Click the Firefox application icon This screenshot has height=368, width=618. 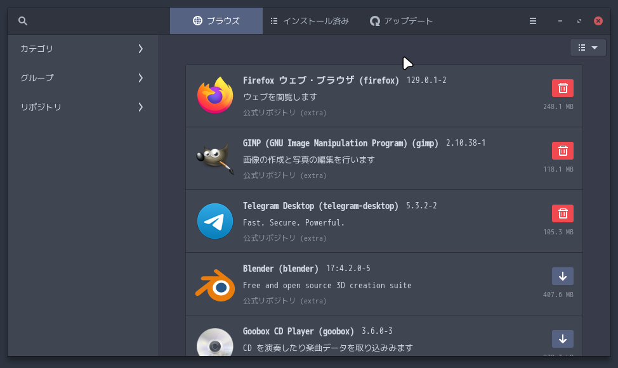click(215, 96)
